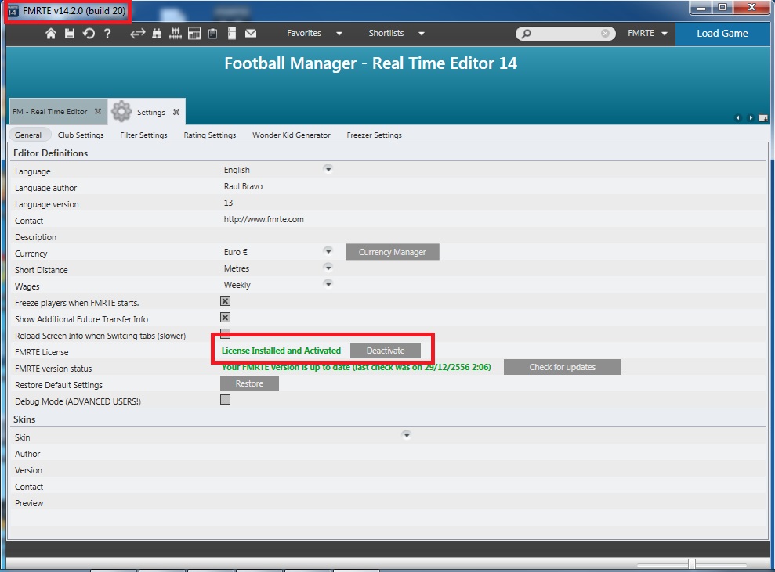This screenshot has width=775, height=572.
Task: Toggle Freeze players when FMRTE starts checkbox
Action: point(226,301)
